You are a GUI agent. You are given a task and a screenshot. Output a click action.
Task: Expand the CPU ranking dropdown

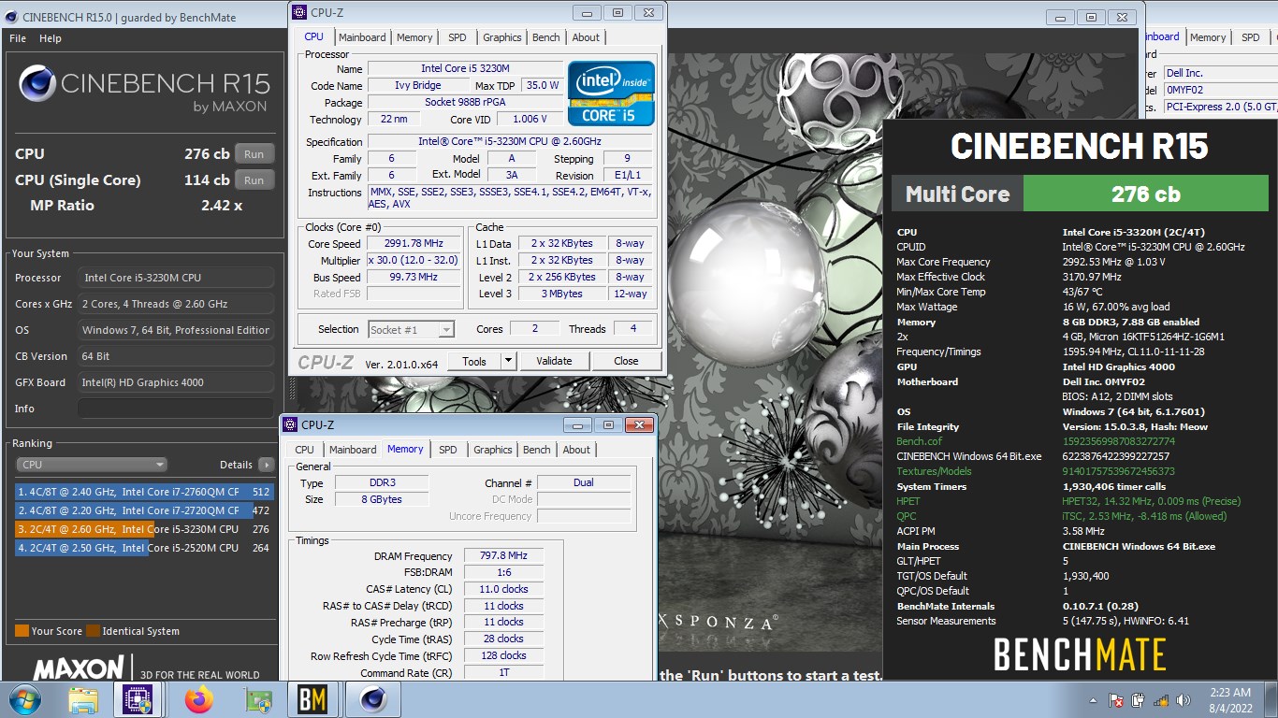click(92, 465)
